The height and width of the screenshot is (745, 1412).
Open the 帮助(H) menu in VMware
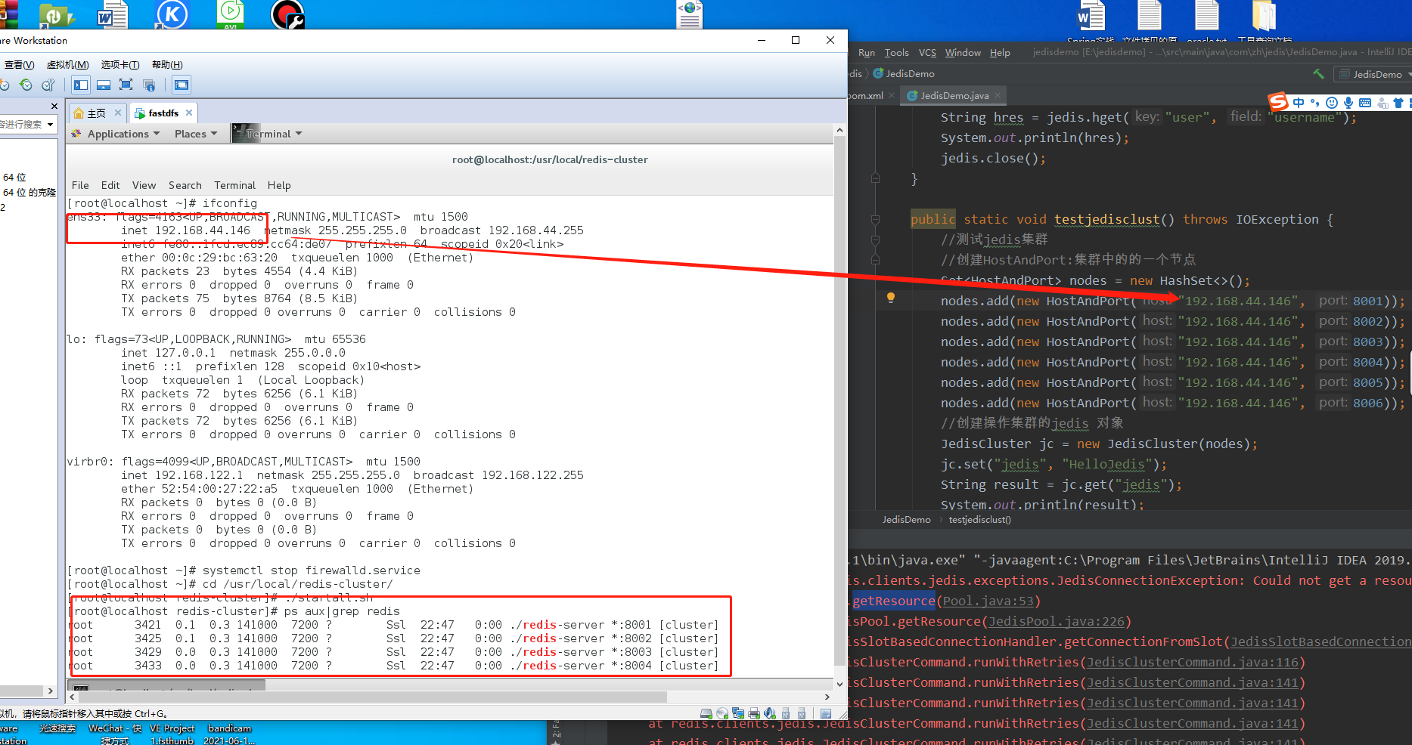pos(167,65)
